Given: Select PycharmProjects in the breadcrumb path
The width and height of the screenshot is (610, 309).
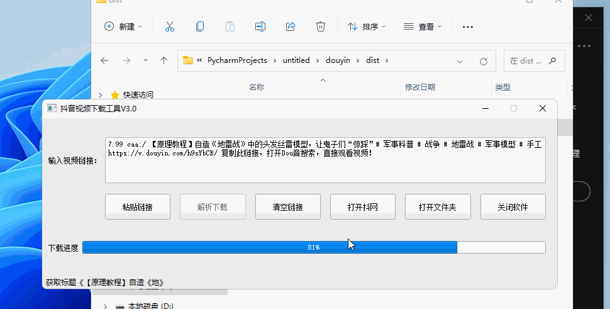Looking at the screenshot, I should 236,60.
